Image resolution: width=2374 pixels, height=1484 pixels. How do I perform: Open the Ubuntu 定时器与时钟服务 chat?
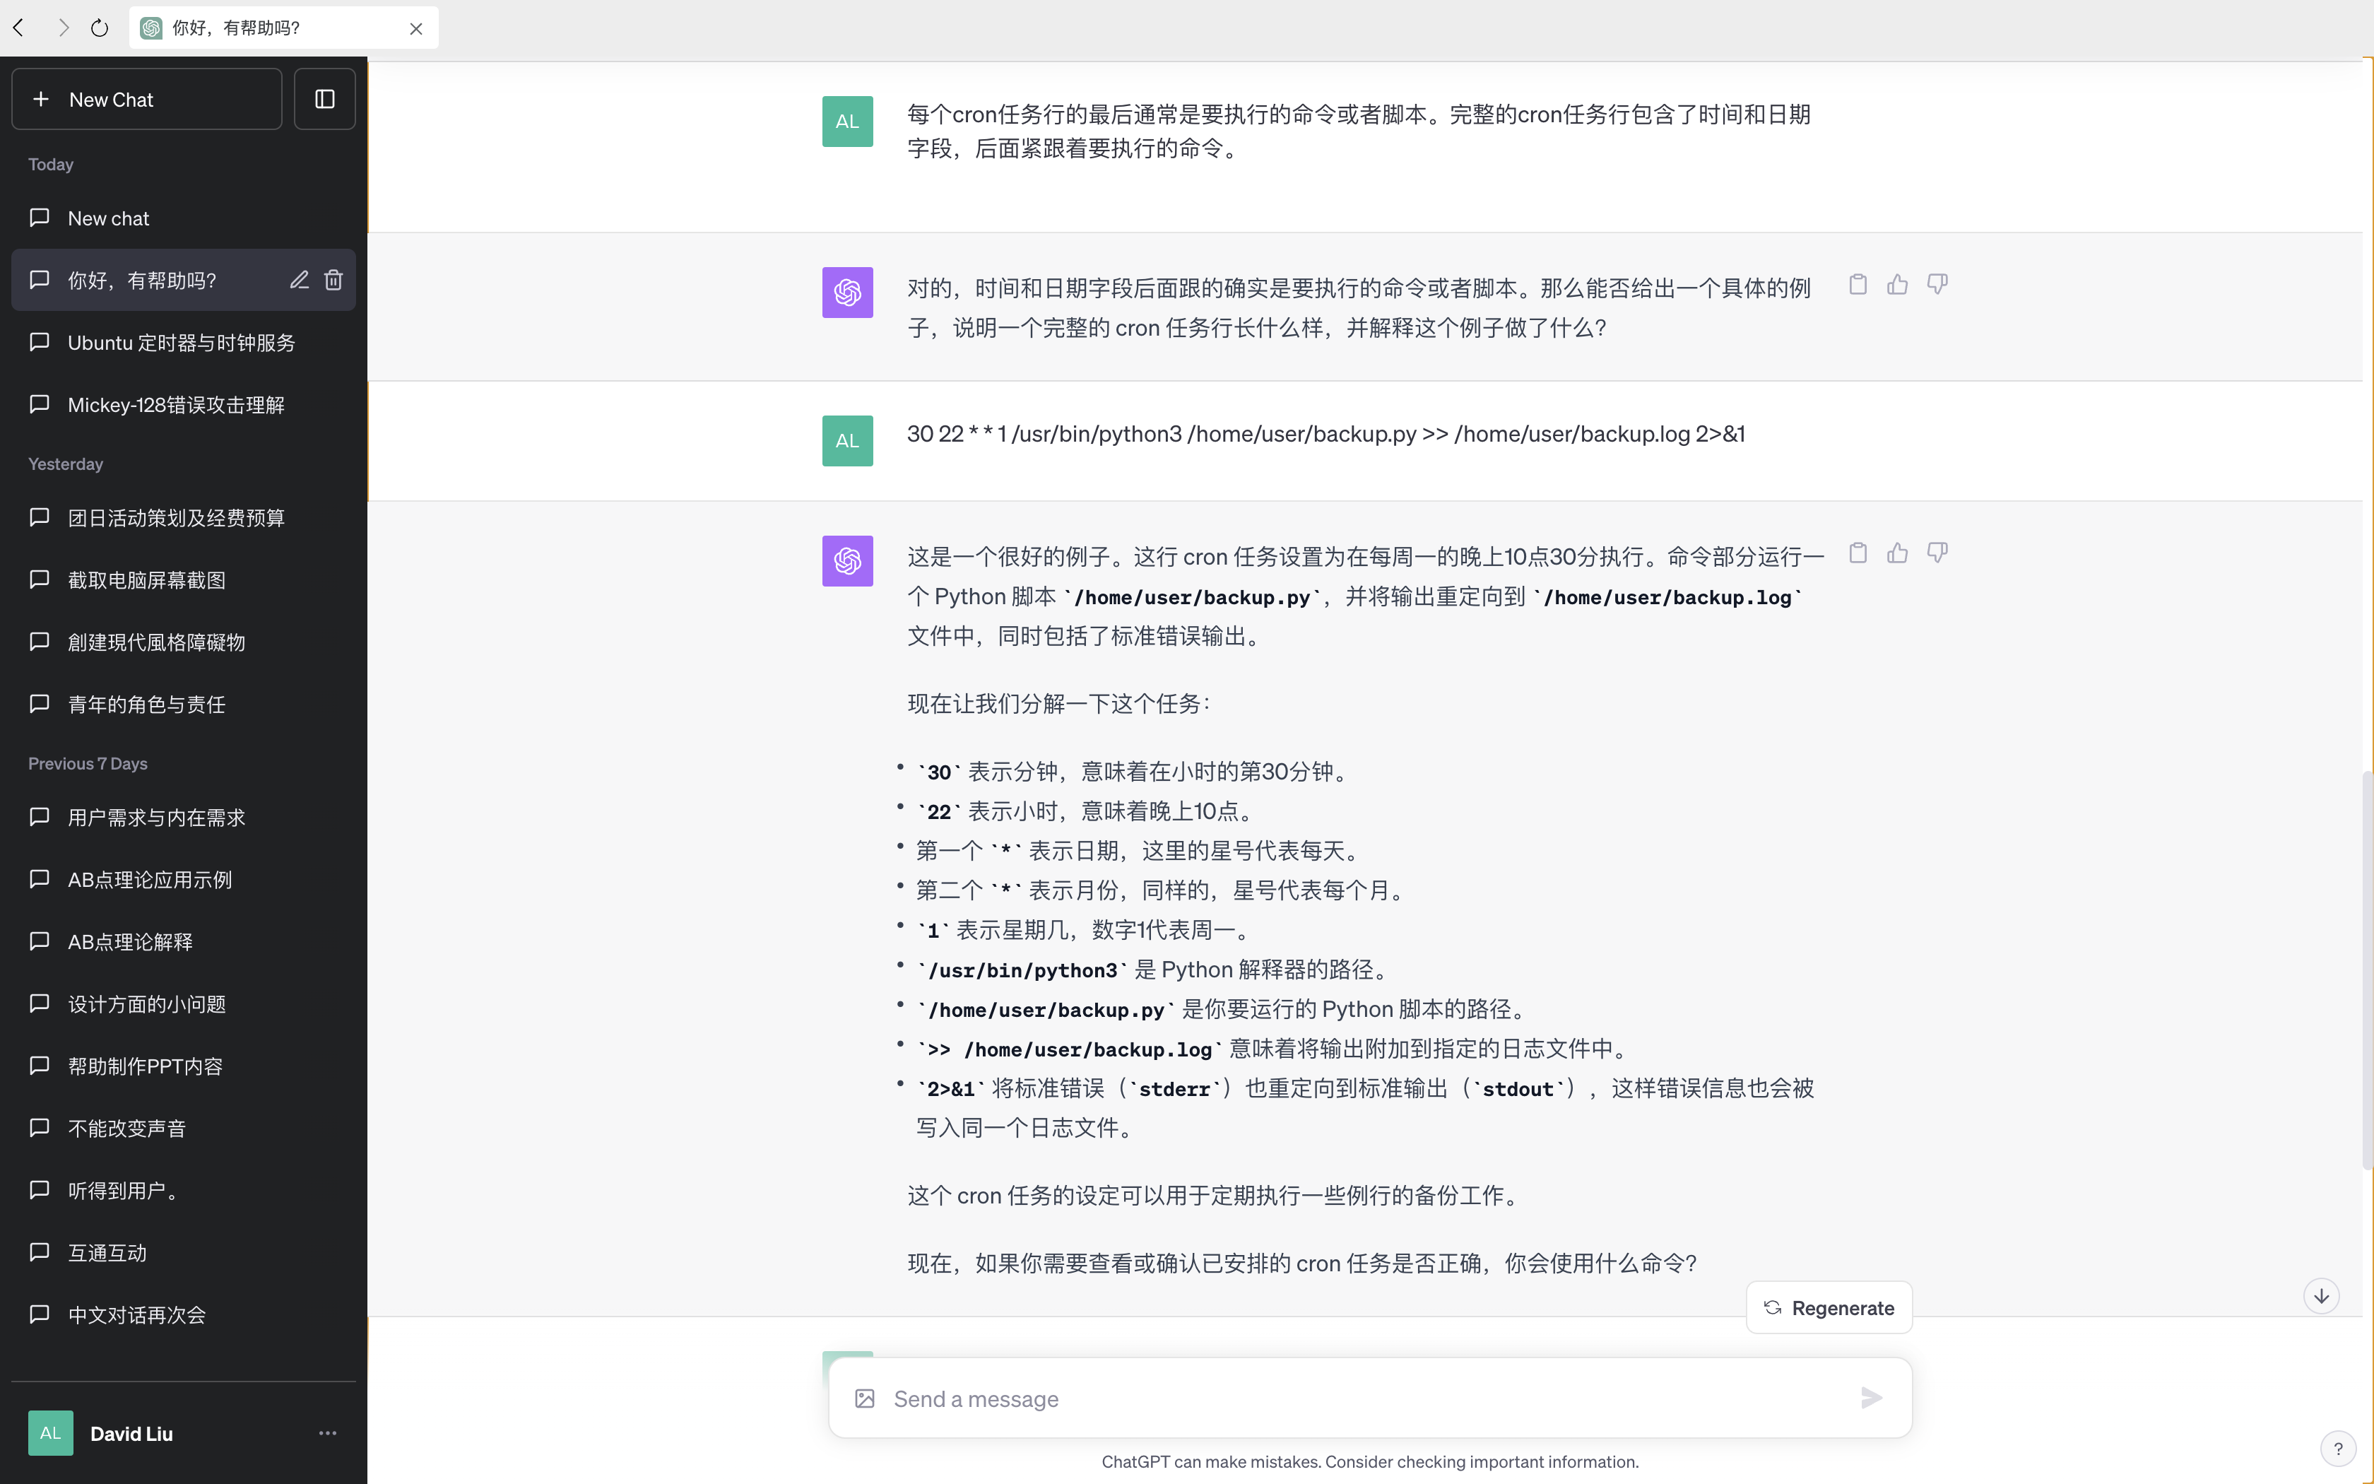pyautogui.click(x=182, y=343)
